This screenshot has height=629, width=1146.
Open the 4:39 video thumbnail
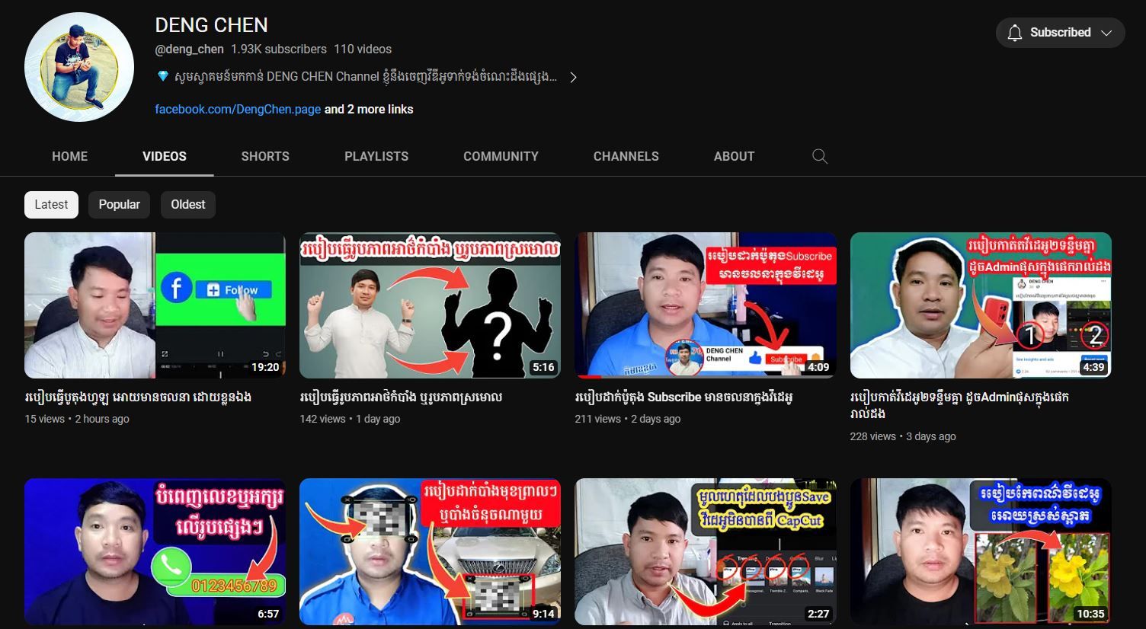pos(981,305)
